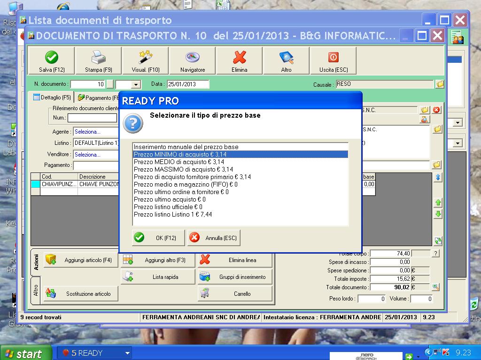Screen dimensions: 481x360
Task: Select Prezzo ultimo ordine a fornitore
Action: (240, 192)
